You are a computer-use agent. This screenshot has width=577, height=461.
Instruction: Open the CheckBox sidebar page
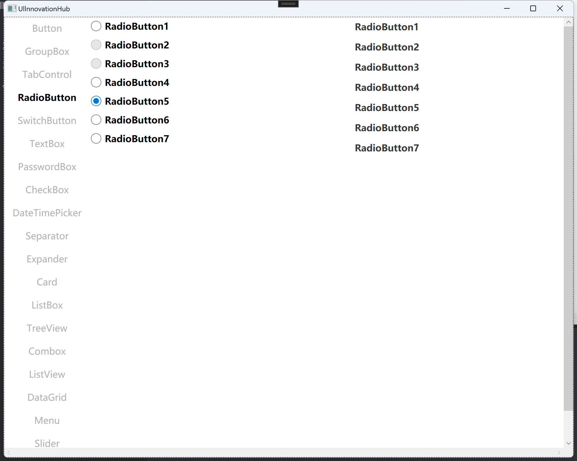click(47, 190)
